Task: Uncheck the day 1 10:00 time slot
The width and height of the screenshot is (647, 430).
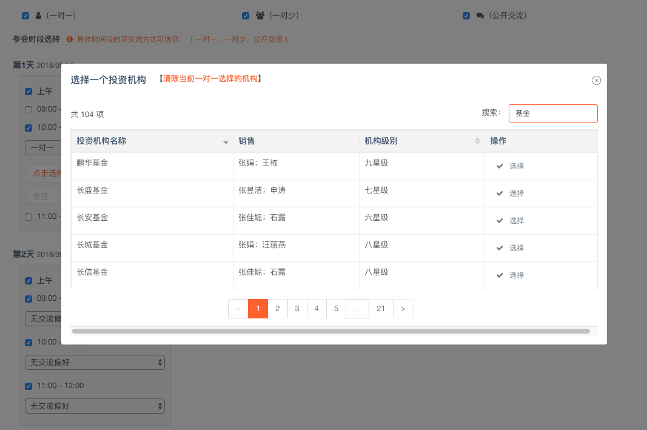Action: click(28, 128)
